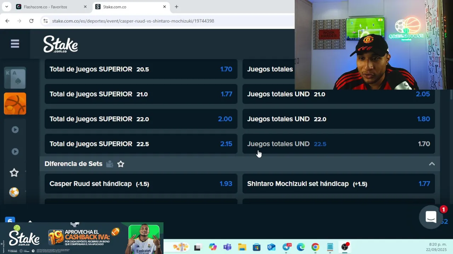The height and width of the screenshot is (254, 453).
Task: Open the live chat support bubble
Action: point(431,217)
